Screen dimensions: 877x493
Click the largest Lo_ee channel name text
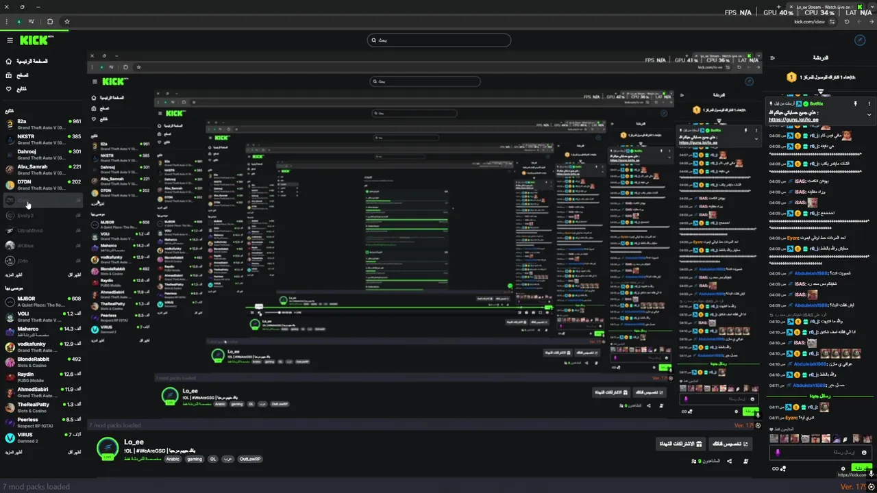click(134, 442)
